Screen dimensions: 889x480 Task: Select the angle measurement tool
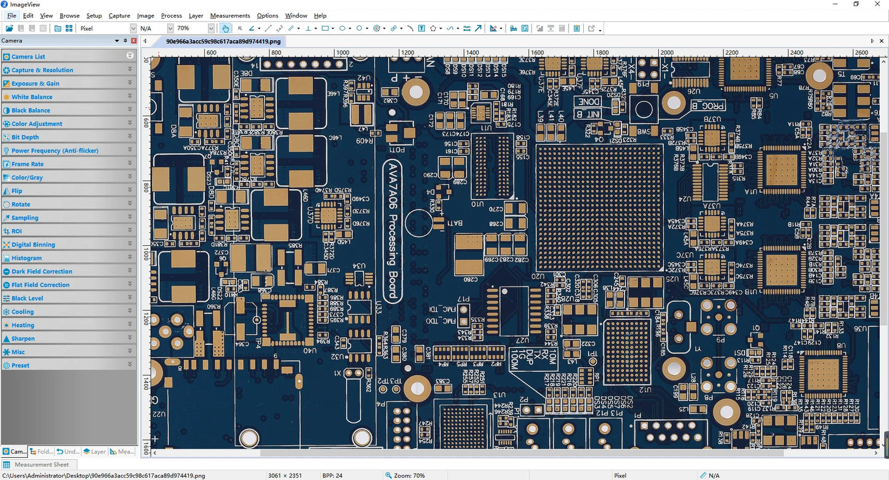[x=252, y=28]
